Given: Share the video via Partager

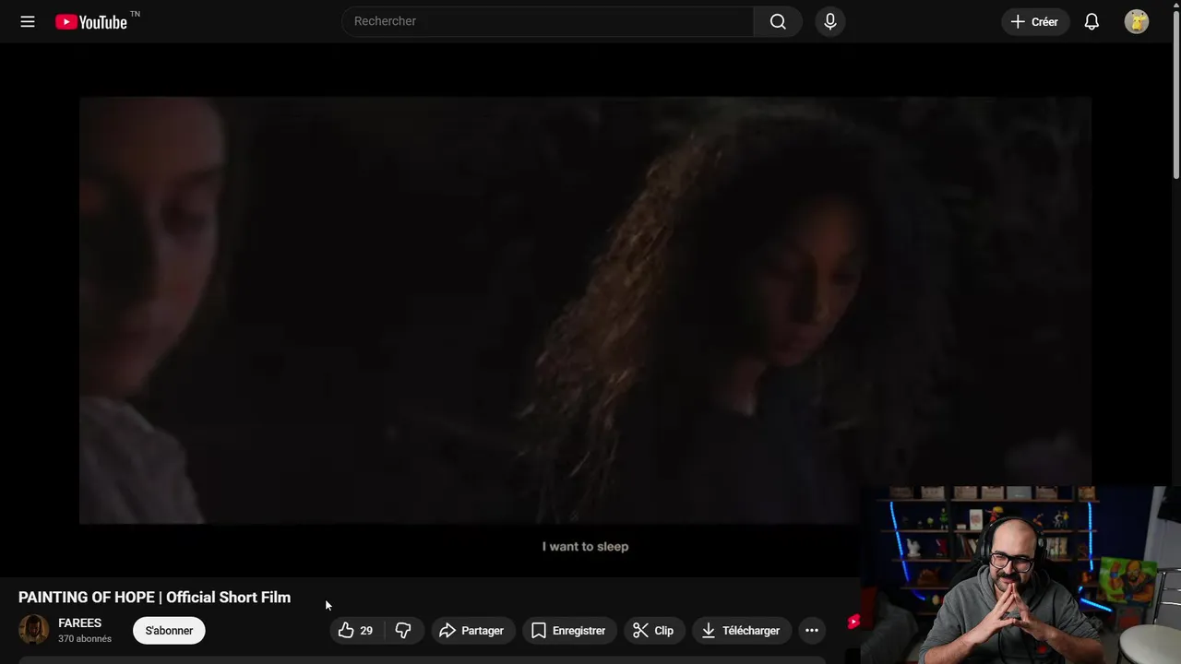Looking at the screenshot, I should [471, 631].
